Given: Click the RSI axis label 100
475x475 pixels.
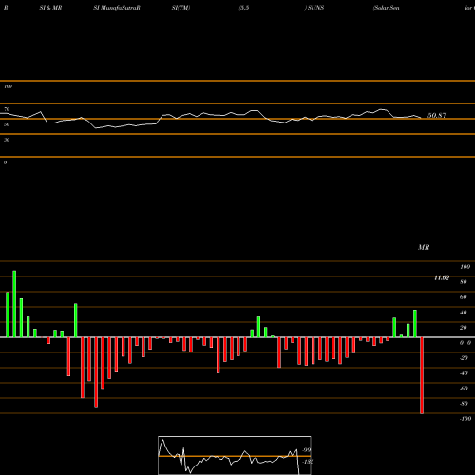Looking at the screenshot, I should click(8, 86).
